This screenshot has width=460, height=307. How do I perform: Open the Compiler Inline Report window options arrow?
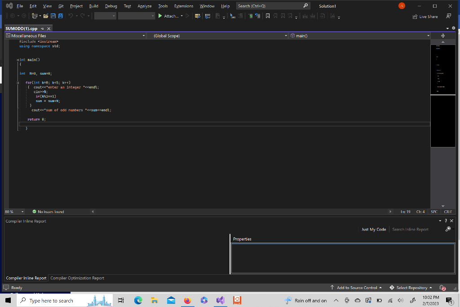(440, 221)
